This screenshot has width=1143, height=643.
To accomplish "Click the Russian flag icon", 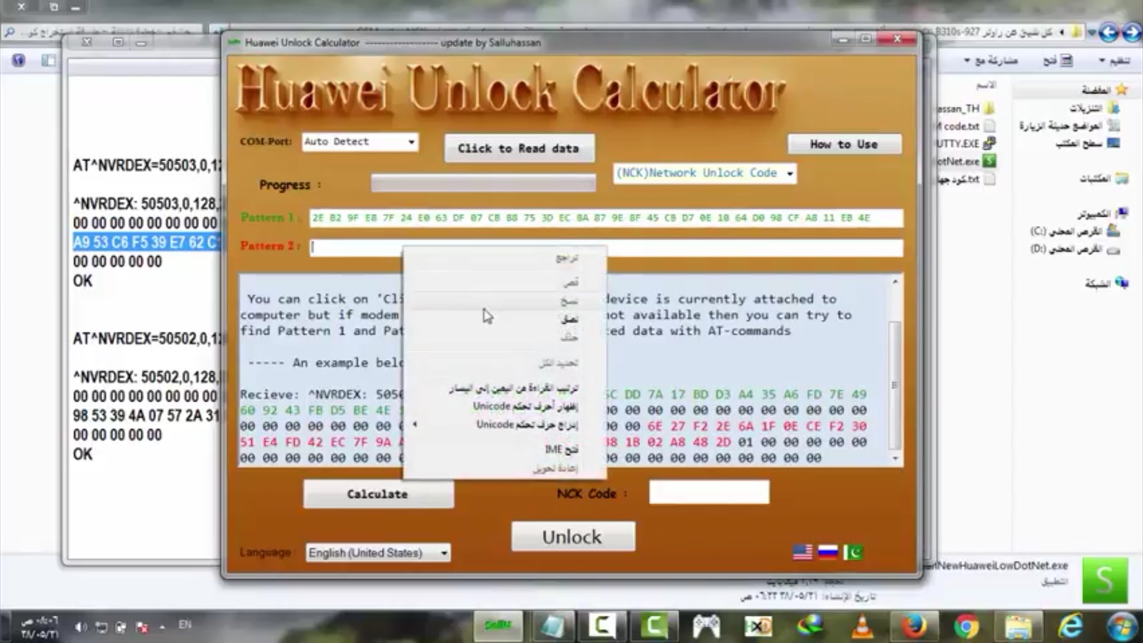I will click(x=828, y=552).
